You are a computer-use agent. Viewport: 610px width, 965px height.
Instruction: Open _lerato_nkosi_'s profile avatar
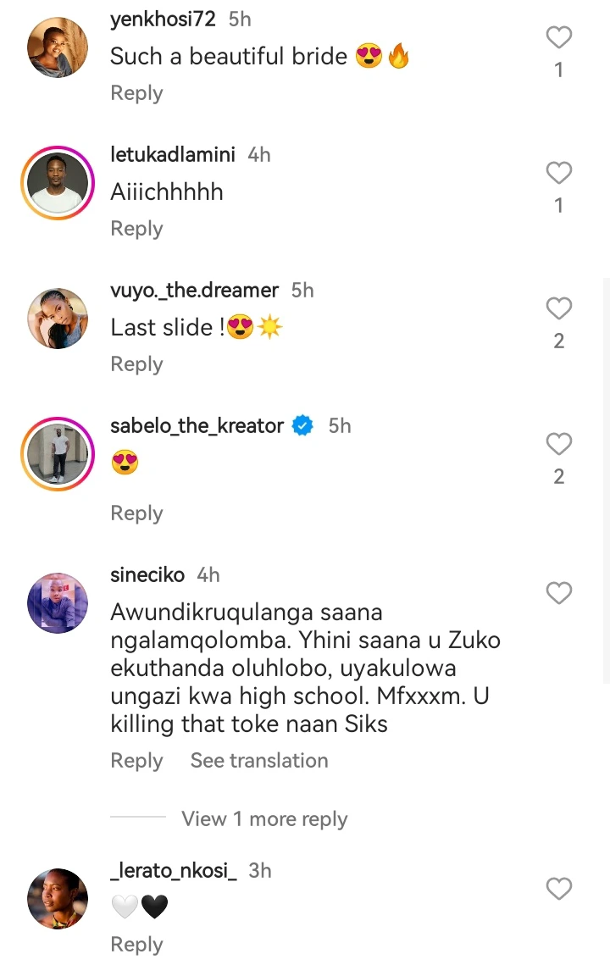[58, 898]
